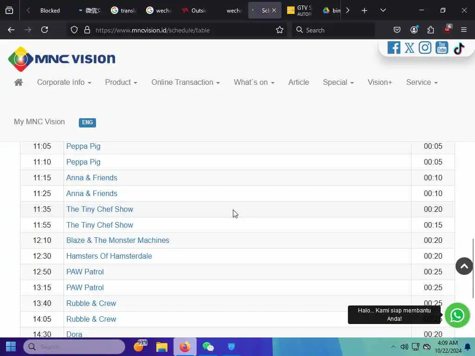
Task: Click the 00:15 duration at 11:55 row
Action: [x=433, y=225]
